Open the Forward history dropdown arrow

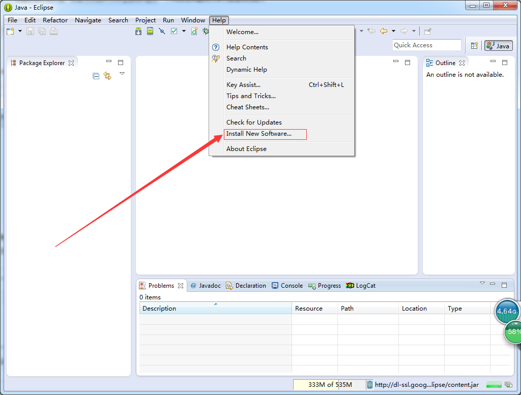tap(414, 31)
